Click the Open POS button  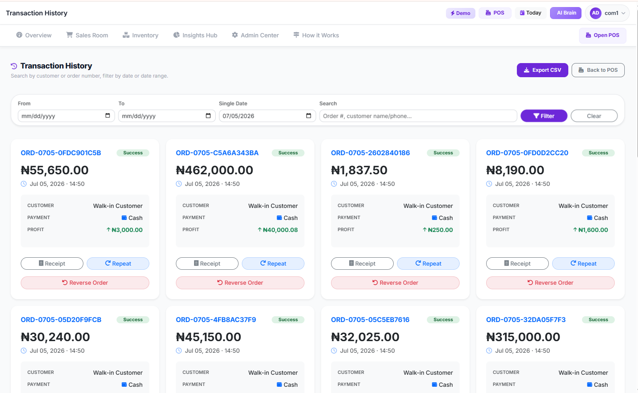click(x=602, y=35)
